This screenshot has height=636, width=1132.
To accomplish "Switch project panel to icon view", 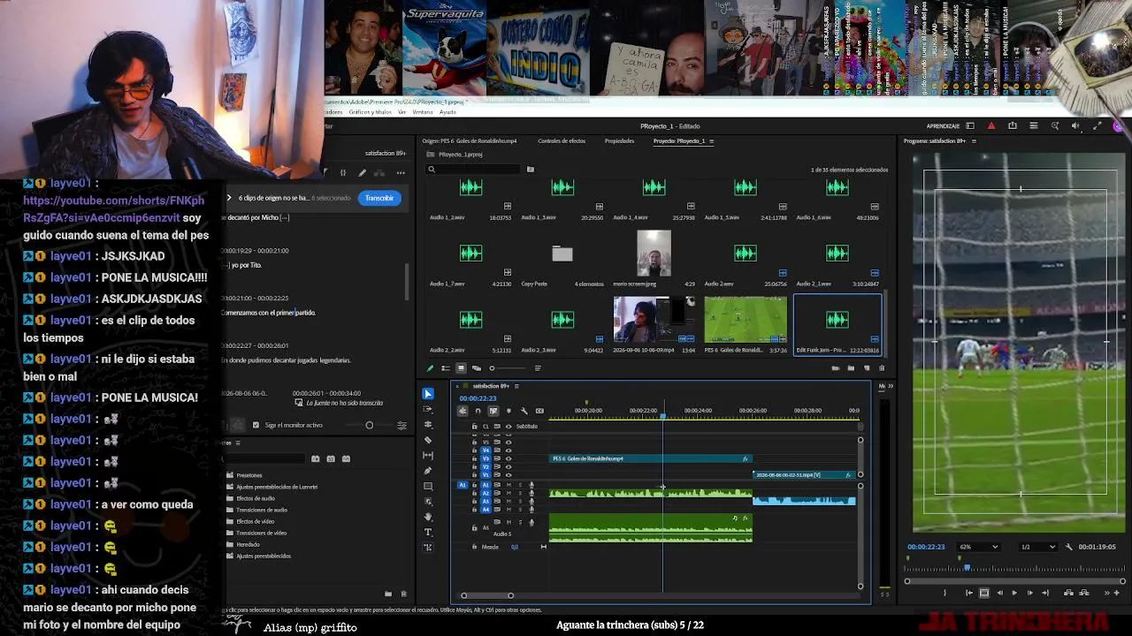I will pyautogui.click(x=461, y=368).
